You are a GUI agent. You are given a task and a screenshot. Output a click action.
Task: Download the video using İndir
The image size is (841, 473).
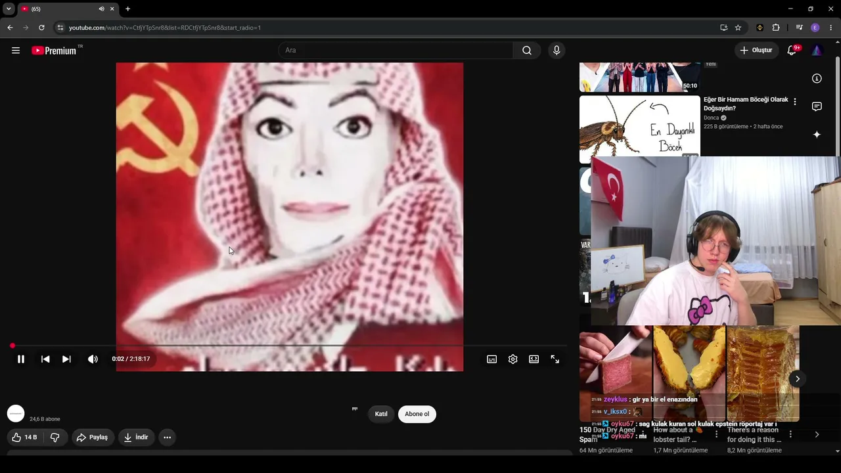pos(136,438)
